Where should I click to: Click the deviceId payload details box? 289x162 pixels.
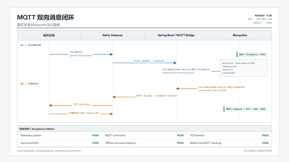(243, 68)
